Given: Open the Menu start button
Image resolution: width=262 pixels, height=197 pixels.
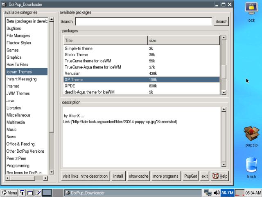Looking at the screenshot, I should [9, 193].
